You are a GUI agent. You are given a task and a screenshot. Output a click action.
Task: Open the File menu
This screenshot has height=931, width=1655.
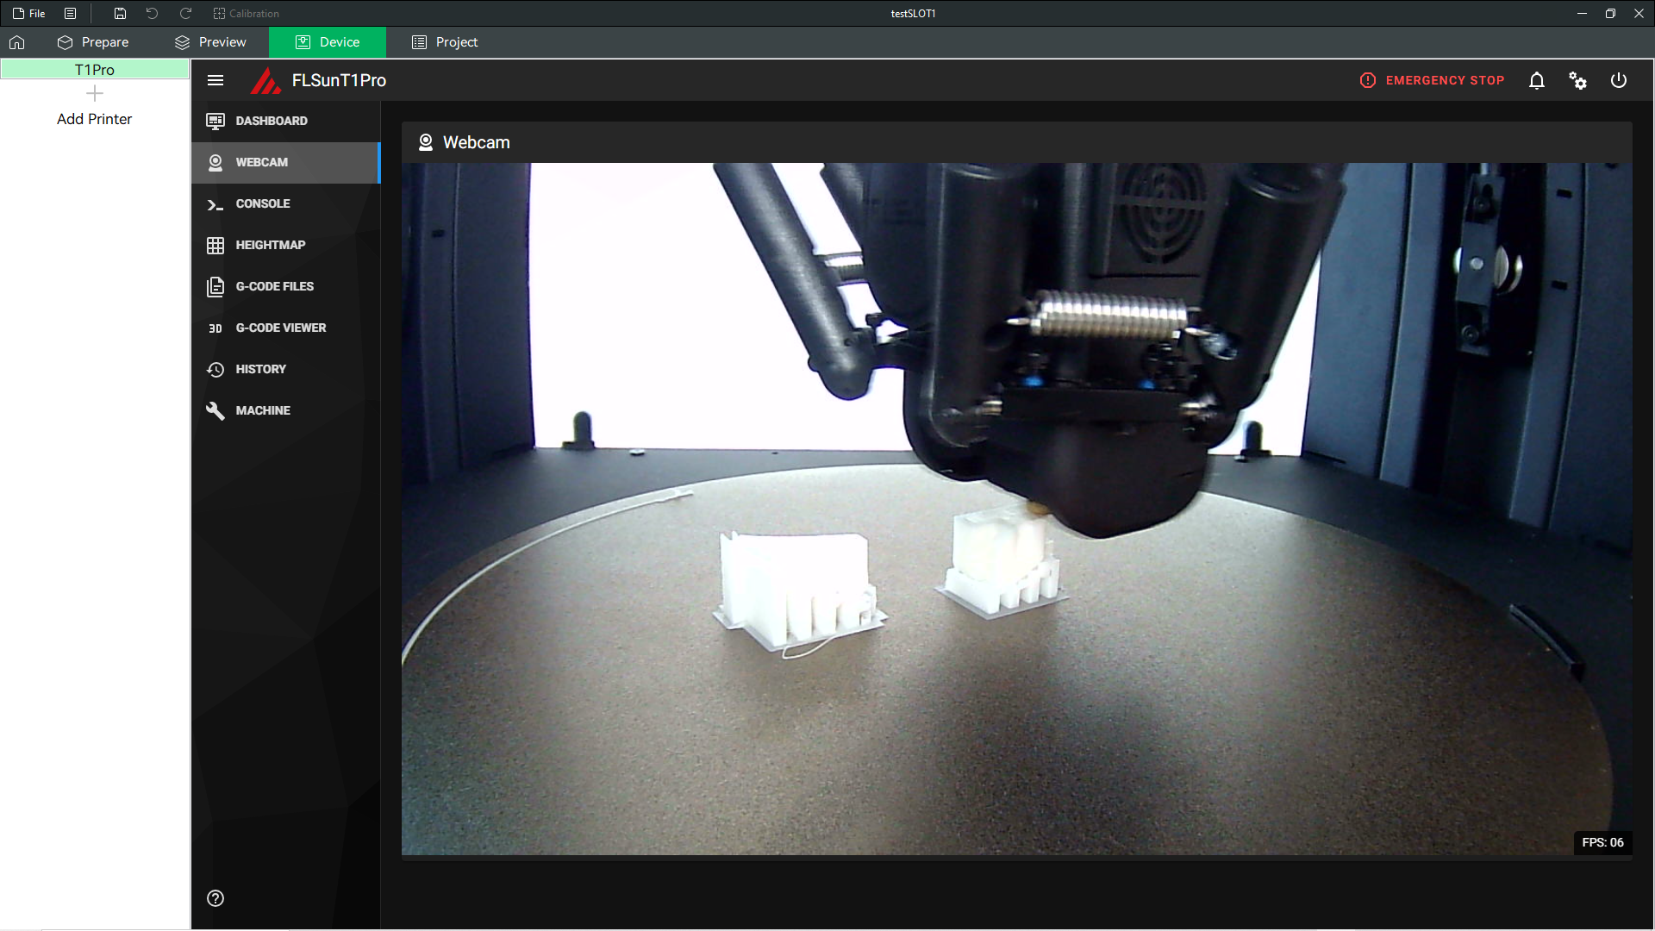[29, 13]
